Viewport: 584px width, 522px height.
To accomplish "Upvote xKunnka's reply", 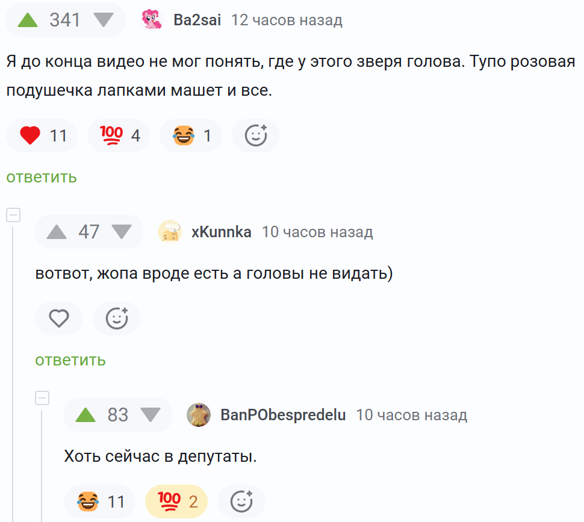I will (x=57, y=232).
